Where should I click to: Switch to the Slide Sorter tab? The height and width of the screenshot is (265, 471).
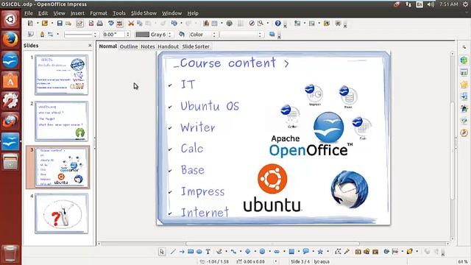pyautogui.click(x=196, y=46)
